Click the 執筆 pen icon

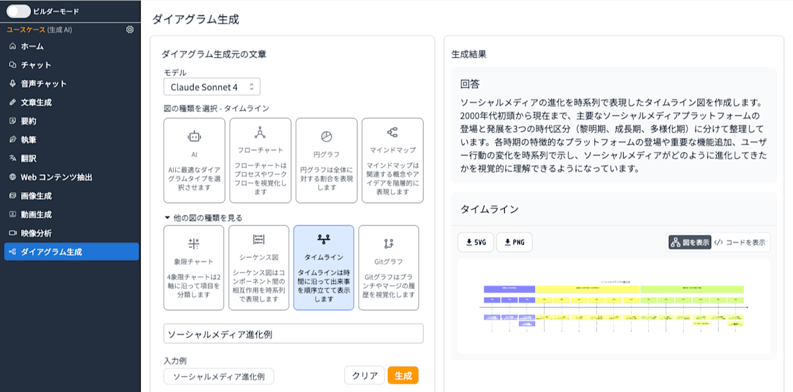click(13, 140)
